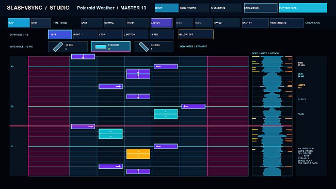Open the AI GENERATE tab
Screen dimensions: 336x189
tap(226, 8)
